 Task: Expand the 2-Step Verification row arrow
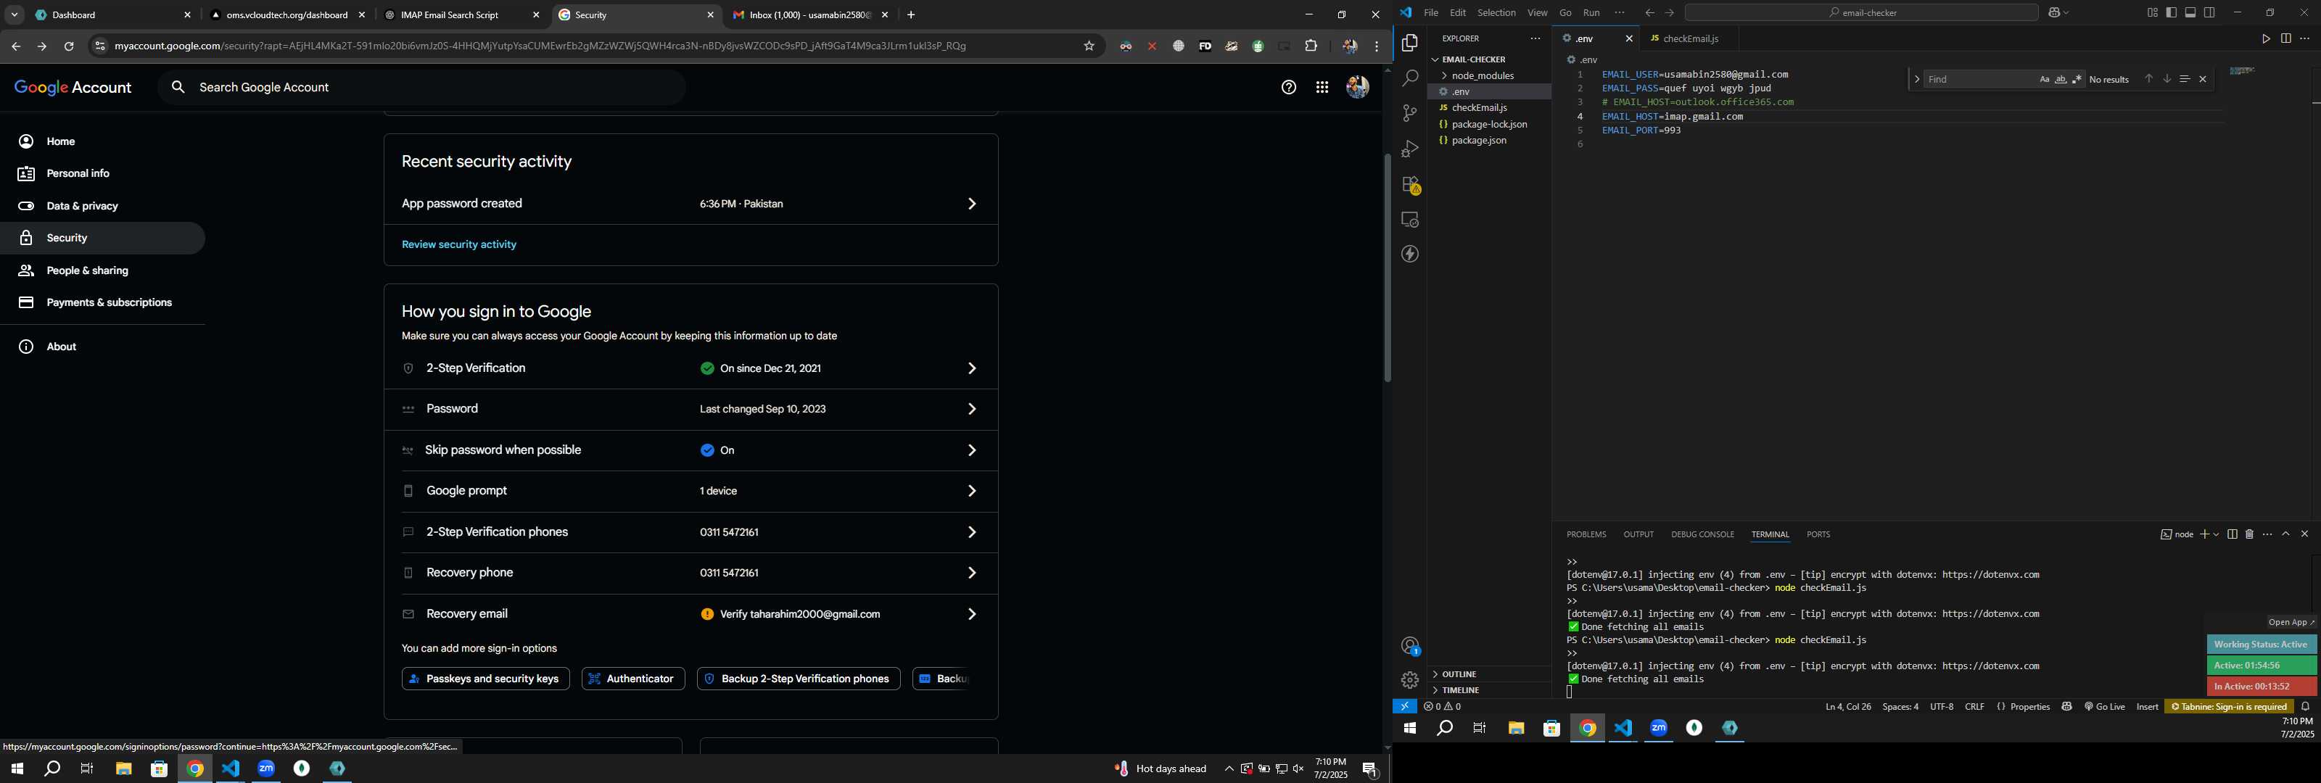tap(970, 368)
